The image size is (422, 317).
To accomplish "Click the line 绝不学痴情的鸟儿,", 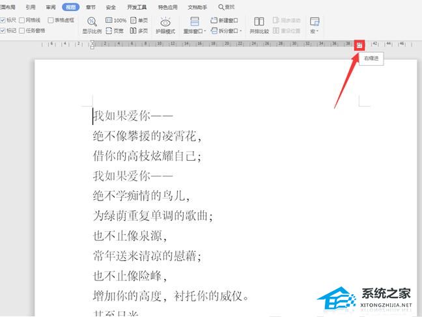I will click(141, 196).
